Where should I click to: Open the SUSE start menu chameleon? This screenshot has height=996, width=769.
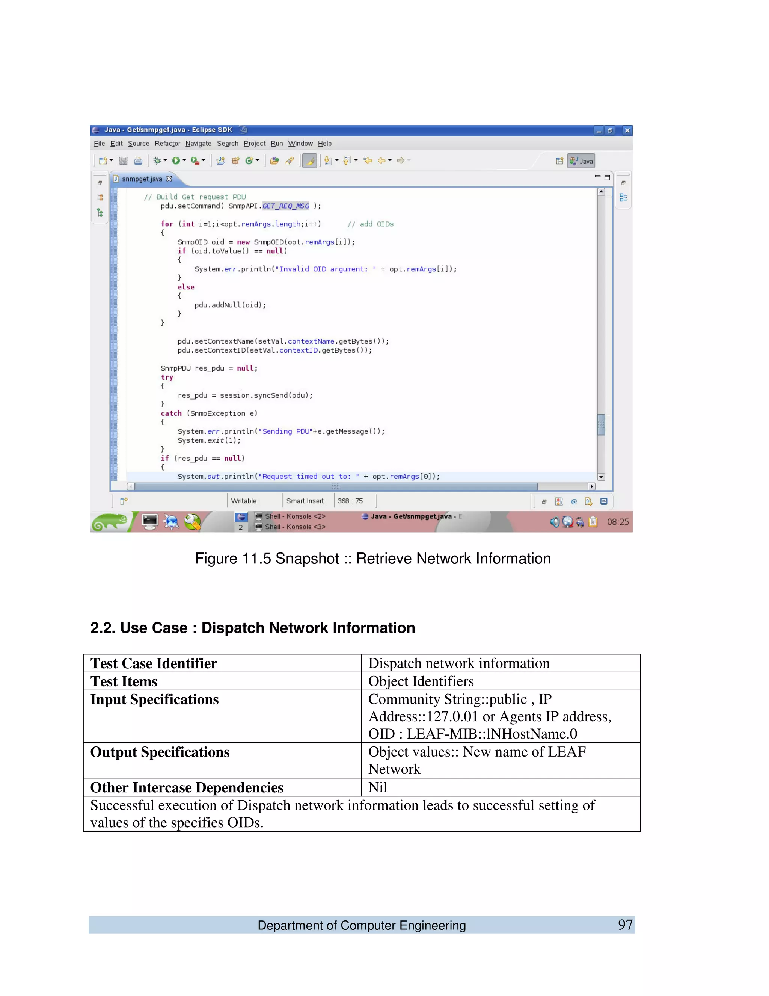pyautogui.click(x=110, y=522)
